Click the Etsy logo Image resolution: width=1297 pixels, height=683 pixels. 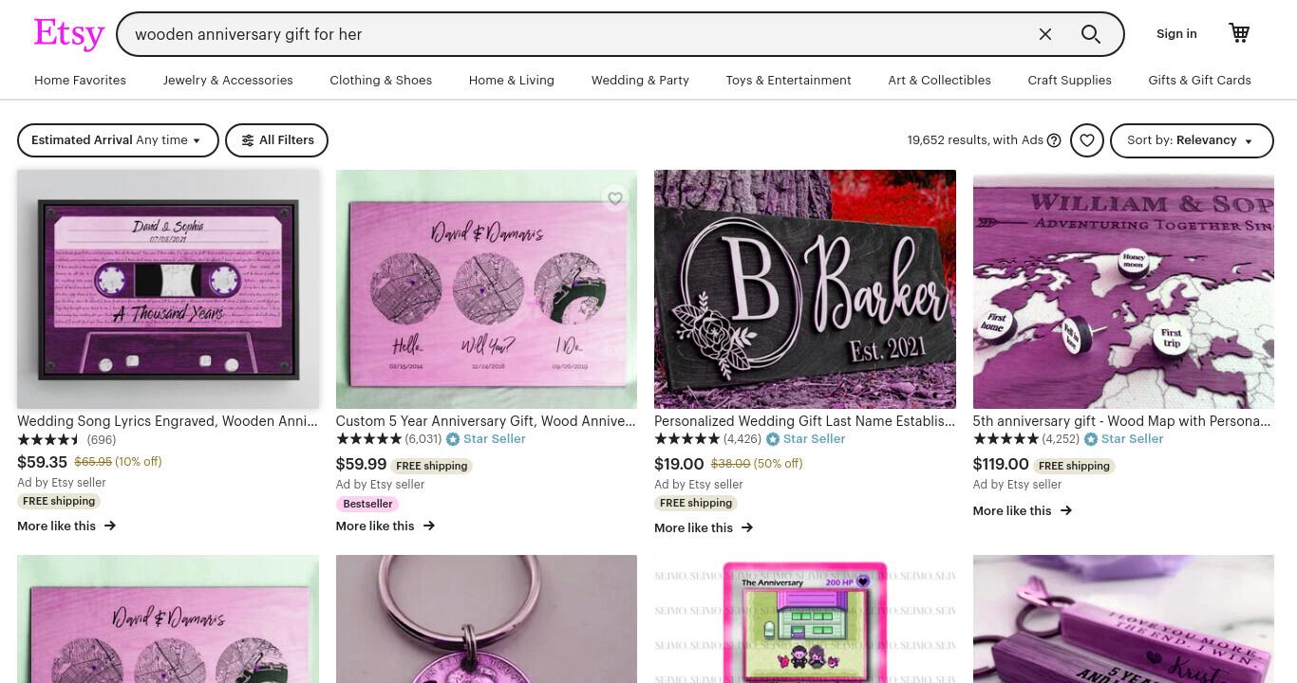click(69, 34)
